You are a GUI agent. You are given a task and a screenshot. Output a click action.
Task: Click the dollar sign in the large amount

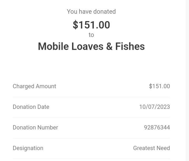pos(76,25)
